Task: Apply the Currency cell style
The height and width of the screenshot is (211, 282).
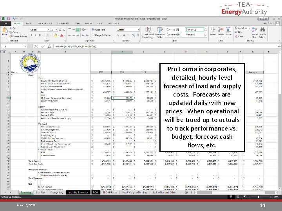Action: click(x=194, y=29)
